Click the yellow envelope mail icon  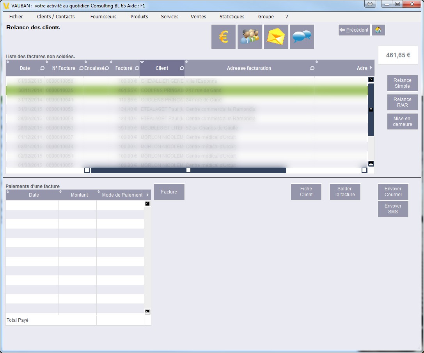click(275, 37)
